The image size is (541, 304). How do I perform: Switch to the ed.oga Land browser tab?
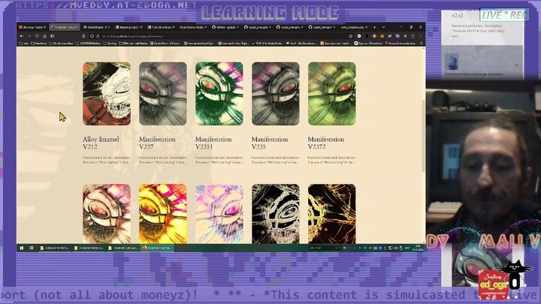[32, 27]
